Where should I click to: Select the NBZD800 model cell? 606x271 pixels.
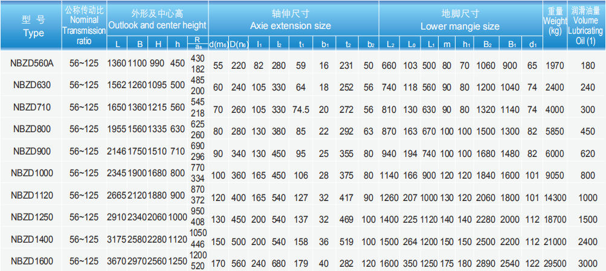pos(32,130)
